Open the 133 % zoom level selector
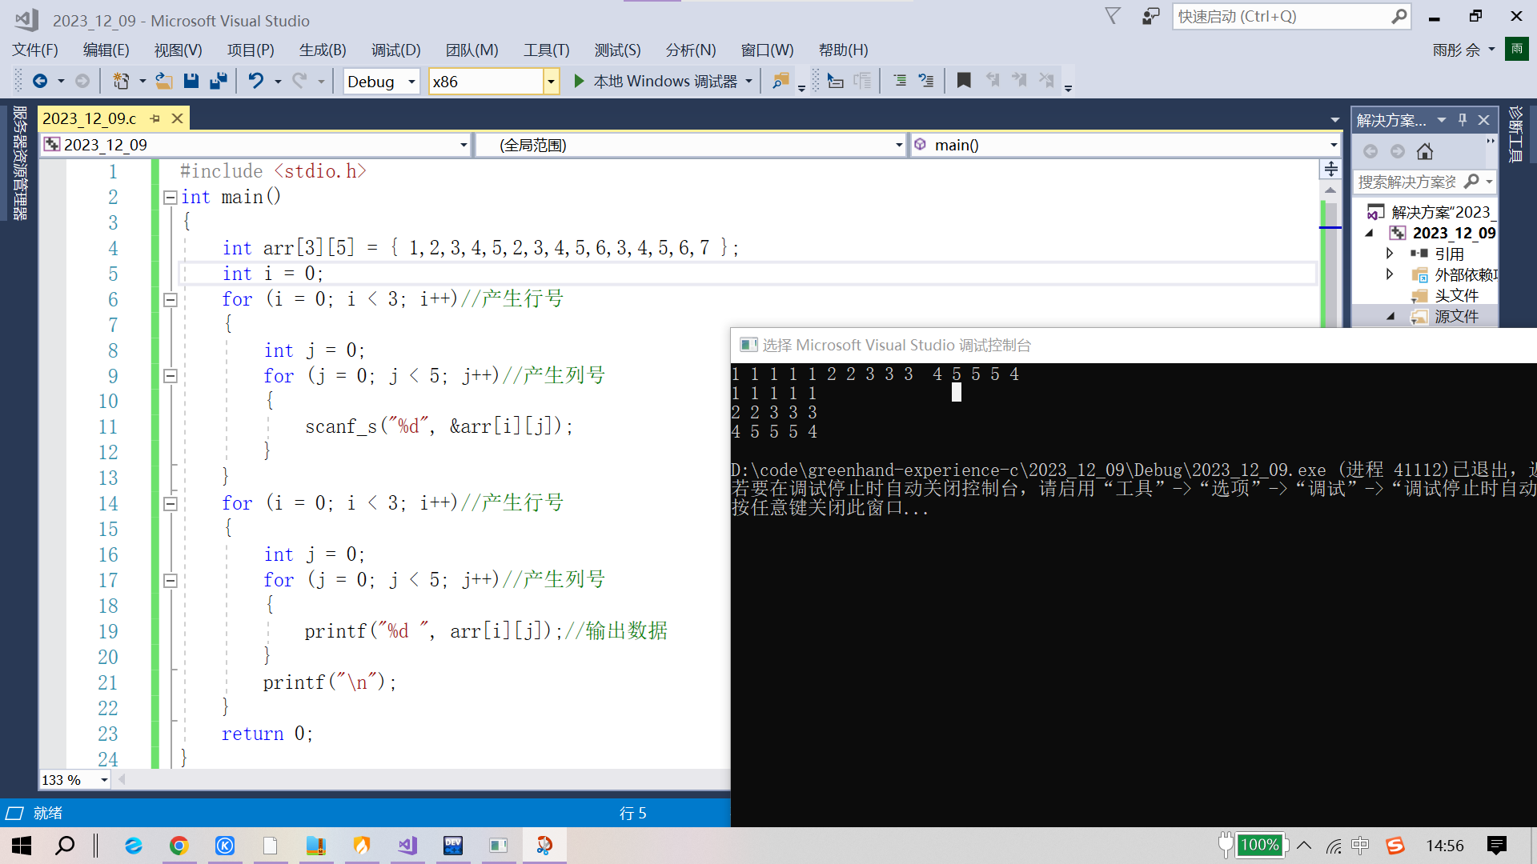This screenshot has height=864, width=1537. tap(104, 780)
